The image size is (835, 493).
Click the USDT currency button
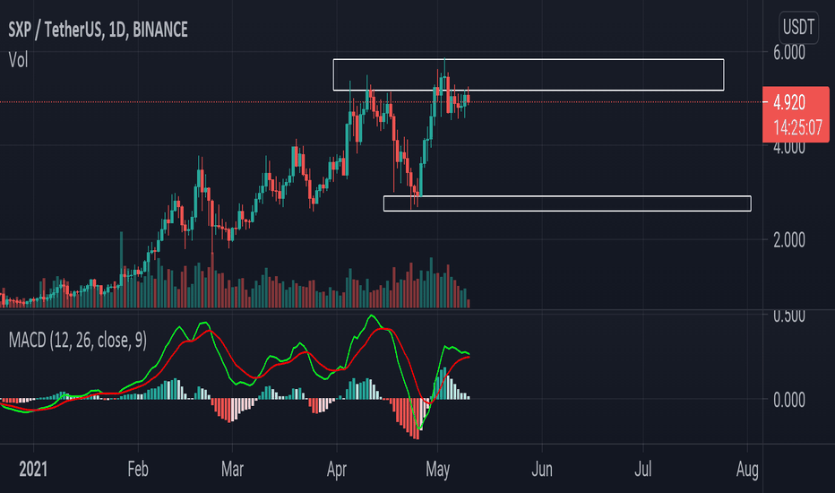pyautogui.click(x=798, y=27)
